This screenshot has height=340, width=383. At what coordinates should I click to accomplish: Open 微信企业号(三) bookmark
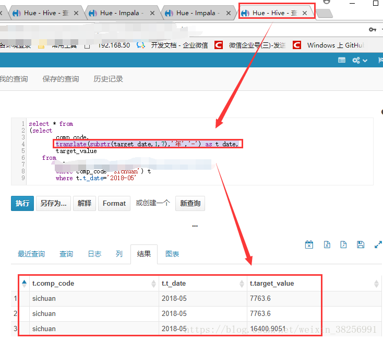tap(250, 45)
